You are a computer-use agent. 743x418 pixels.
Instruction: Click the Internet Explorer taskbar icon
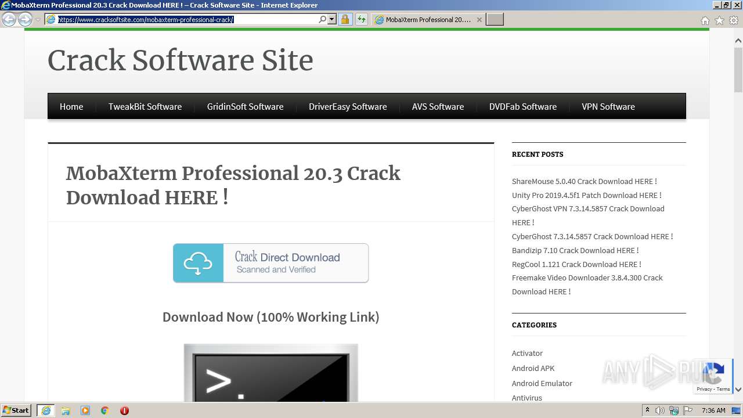(x=46, y=410)
